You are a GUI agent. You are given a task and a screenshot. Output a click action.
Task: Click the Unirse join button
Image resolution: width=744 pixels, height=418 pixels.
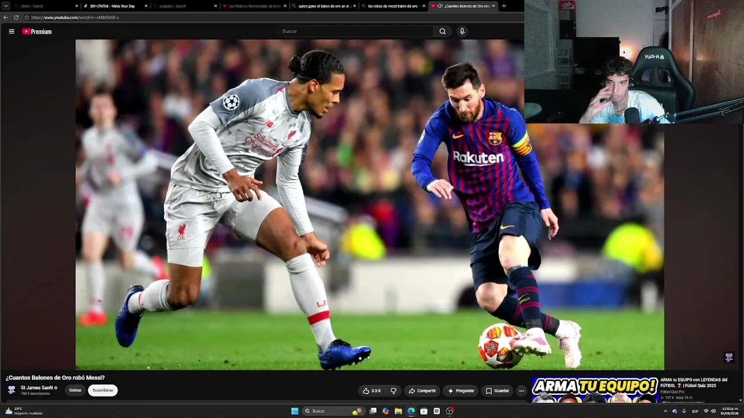(76, 391)
